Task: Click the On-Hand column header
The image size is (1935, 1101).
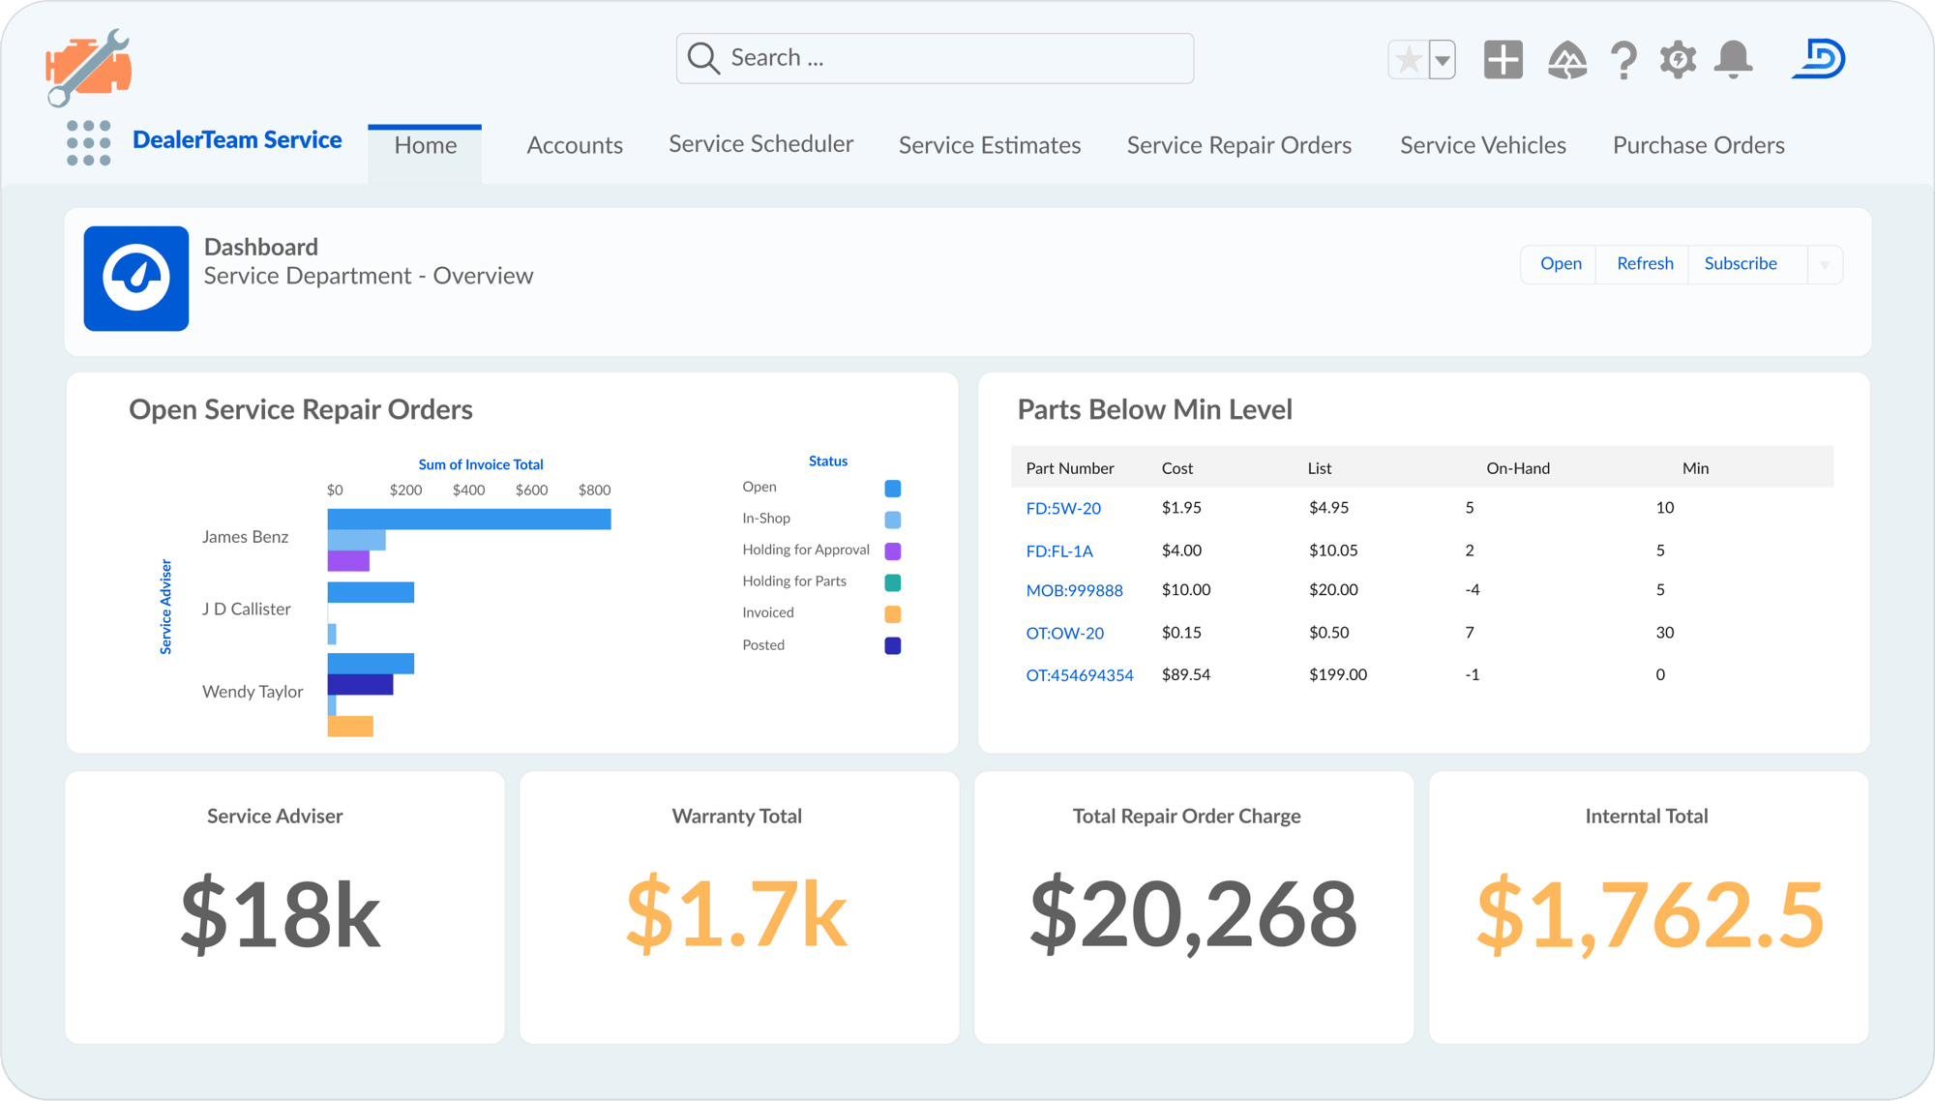Action: point(1518,468)
